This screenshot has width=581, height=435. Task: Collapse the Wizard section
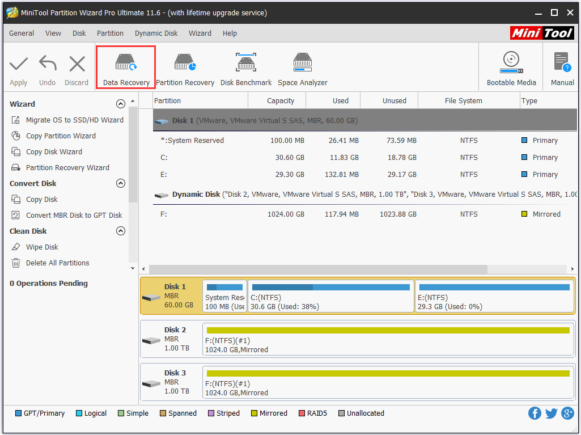pyautogui.click(x=120, y=104)
